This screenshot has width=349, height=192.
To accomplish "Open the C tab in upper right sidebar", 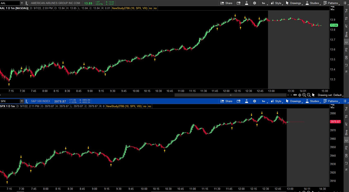I will (x=346, y=42).
